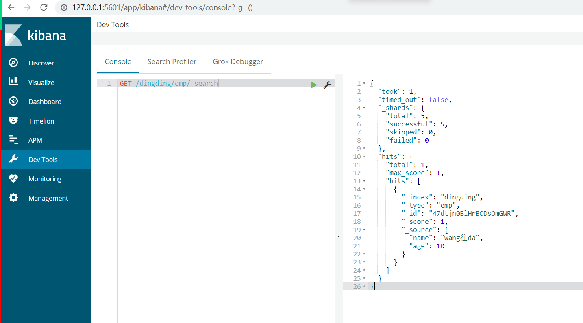Collapse "hits" array at line 13

click(x=364, y=181)
